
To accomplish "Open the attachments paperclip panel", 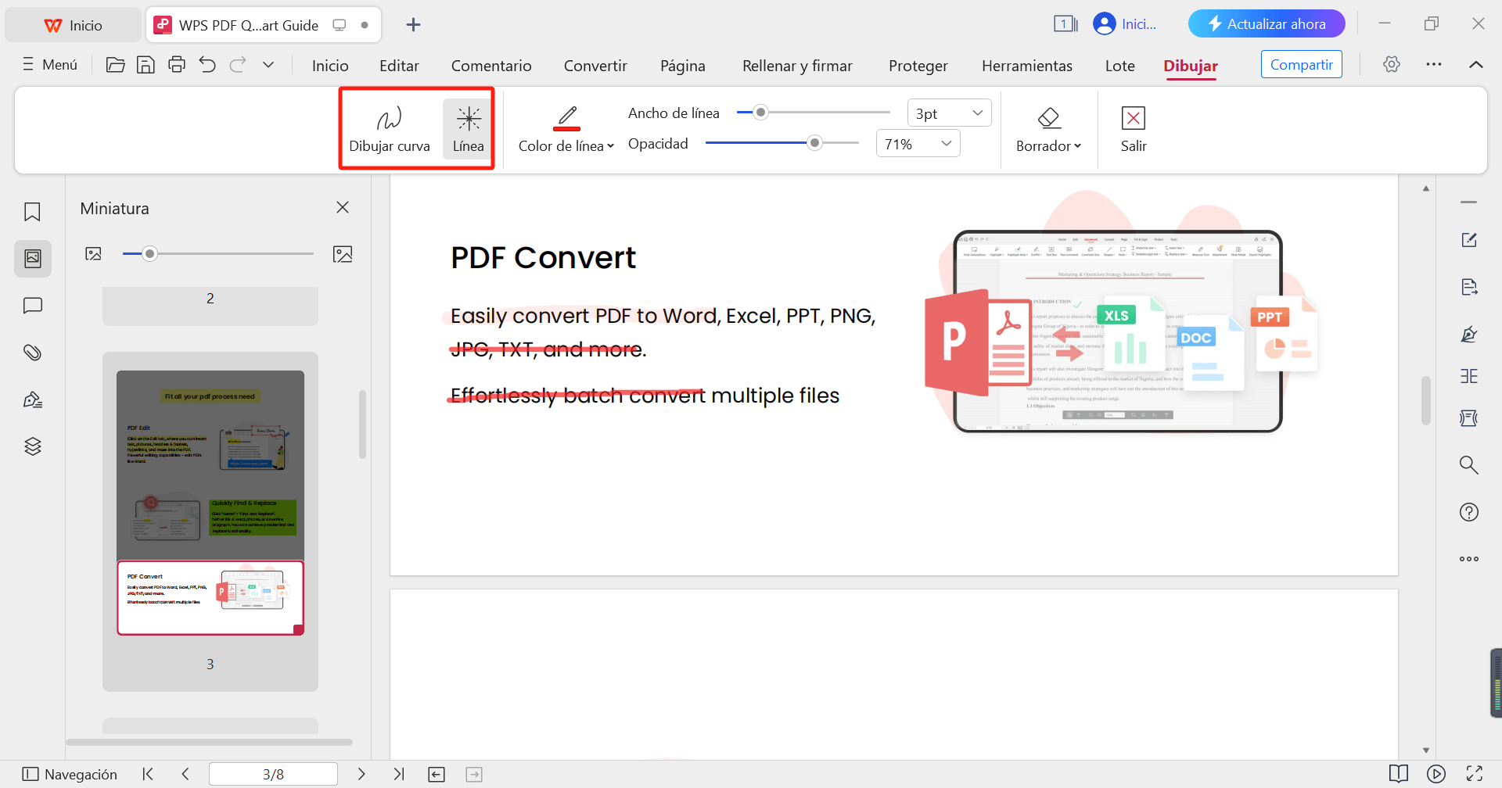I will (x=32, y=353).
